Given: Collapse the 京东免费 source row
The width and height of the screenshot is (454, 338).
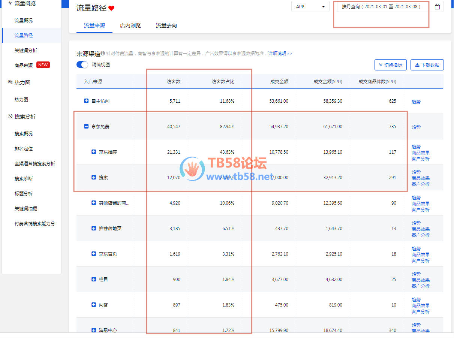Looking at the screenshot, I should [x=86, y=126].
